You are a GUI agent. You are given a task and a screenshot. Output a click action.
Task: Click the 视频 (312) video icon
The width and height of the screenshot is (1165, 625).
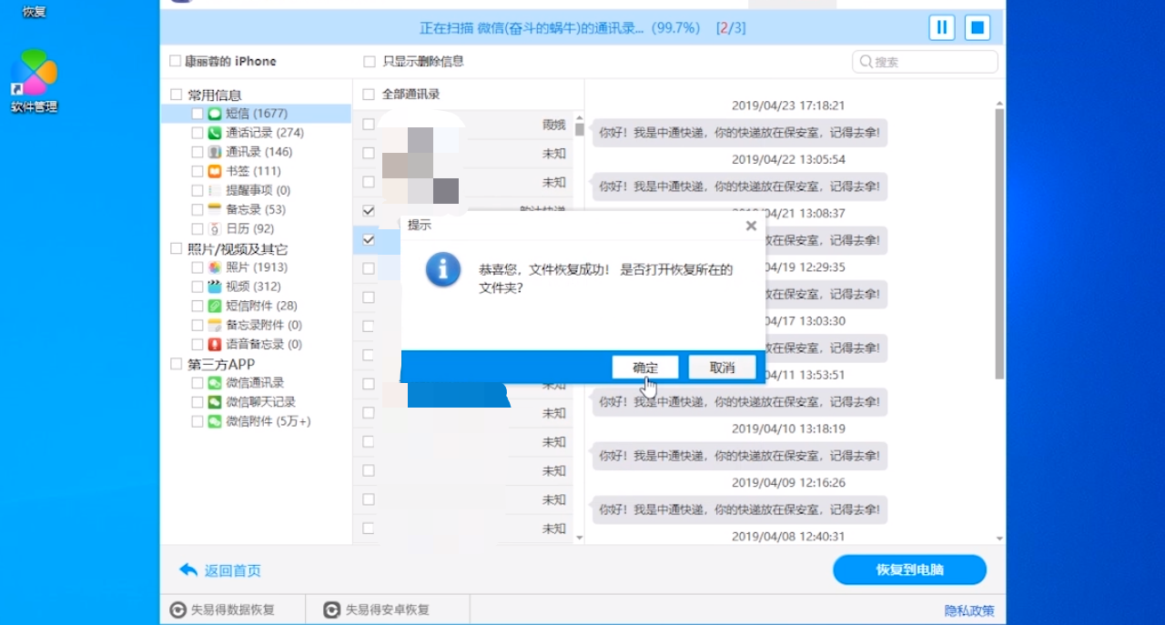pos(215,287)
